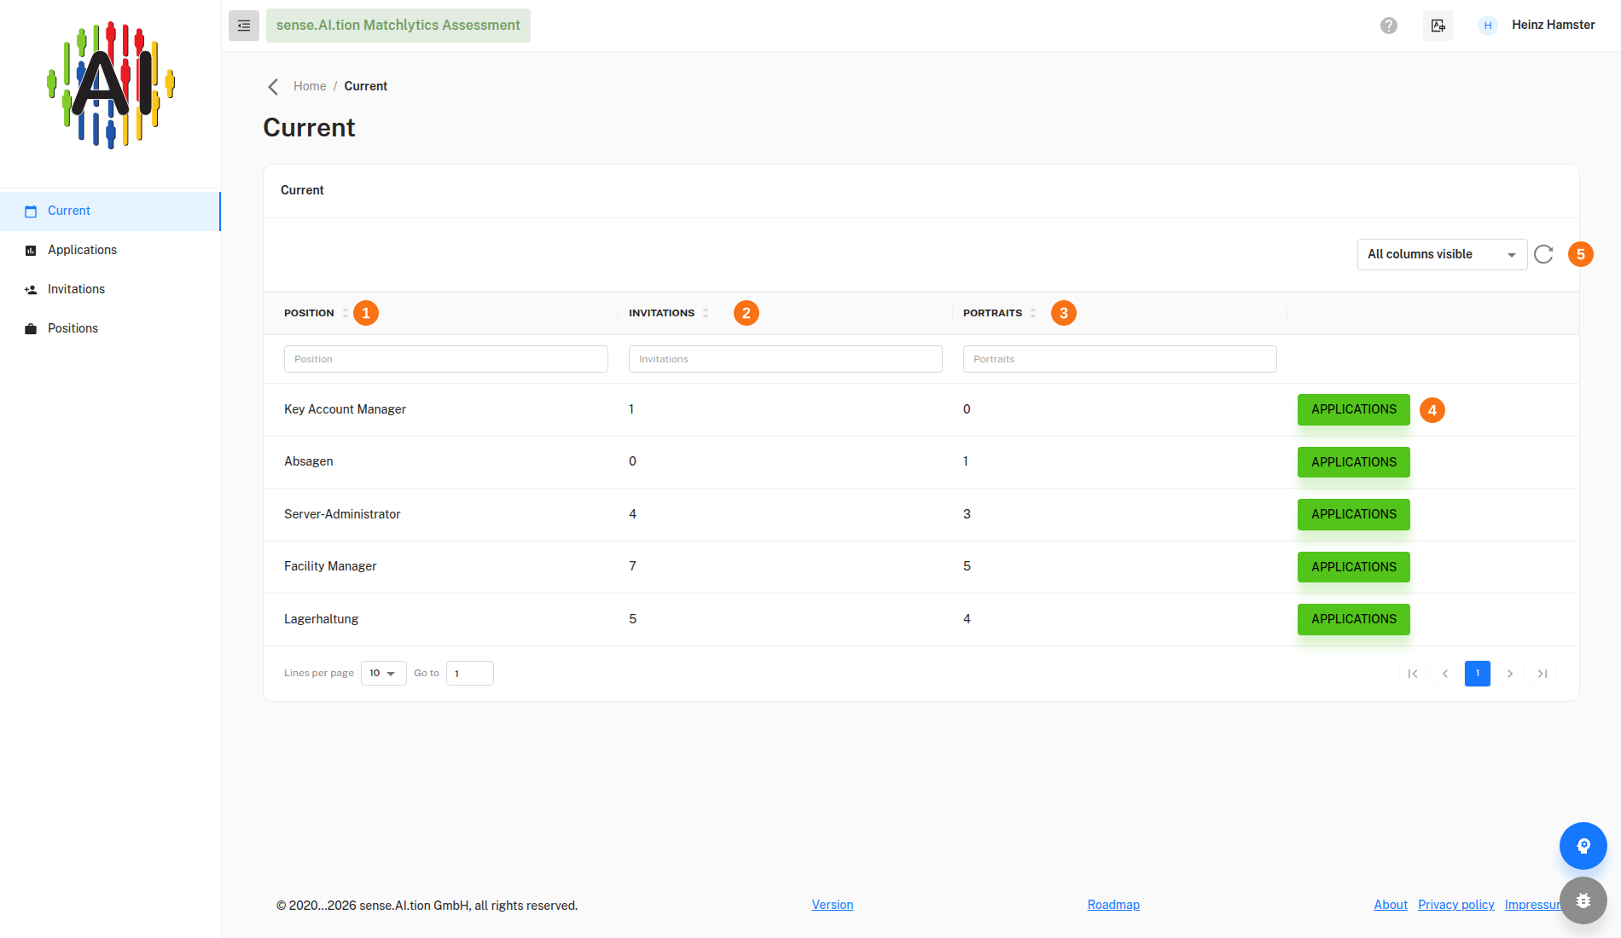The height and width of the screenshot is (938, 1621).
Task: Open the About footer link
Action: click(1391, 905)
